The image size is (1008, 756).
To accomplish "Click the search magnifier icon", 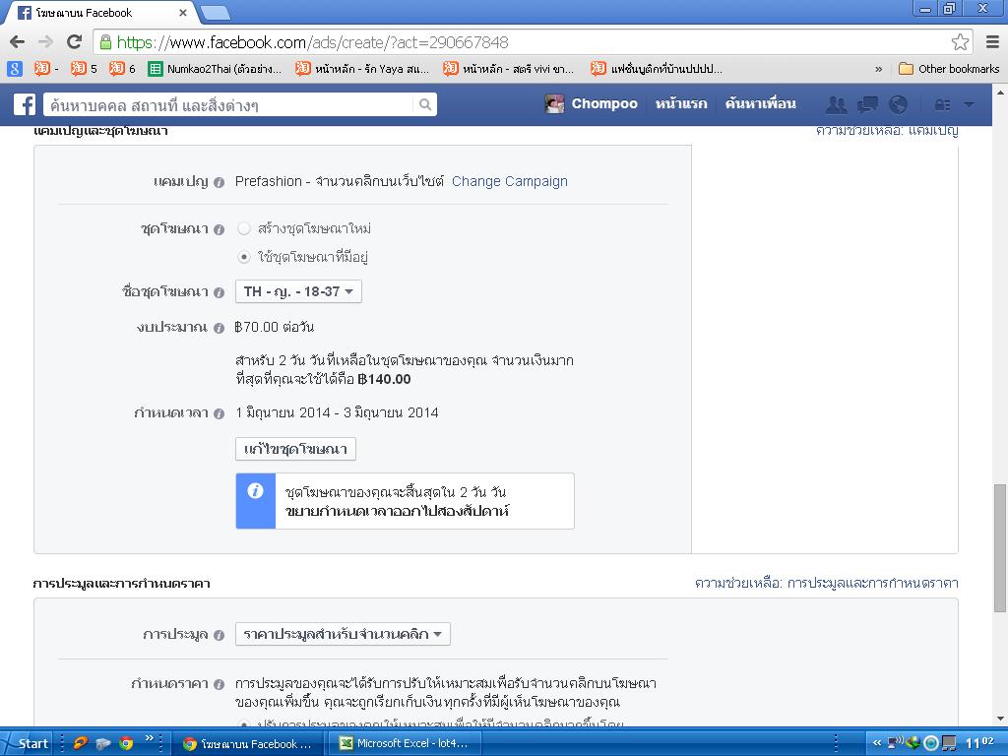I will tap(425, 104).
